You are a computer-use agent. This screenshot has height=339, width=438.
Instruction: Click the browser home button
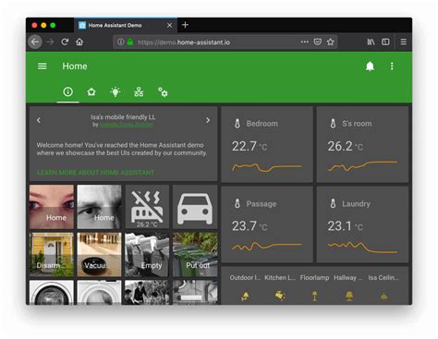pos(79,42)
